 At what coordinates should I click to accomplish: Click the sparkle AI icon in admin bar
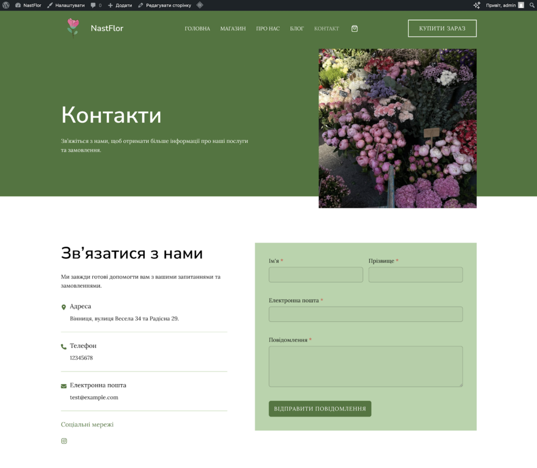(x=477, y=5)
